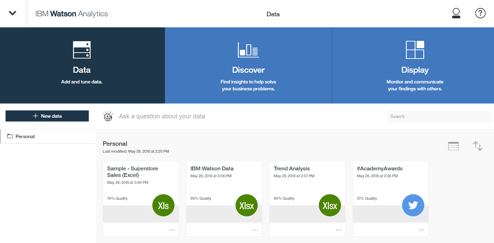494x243 pixels.
Task: Expand the top-left navigation chevron
Action: click(13, 13)
